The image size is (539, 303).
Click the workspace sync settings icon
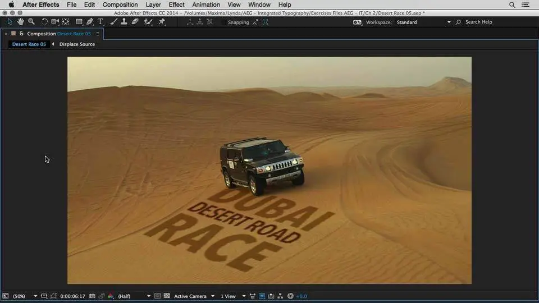(x=357, y=22)
